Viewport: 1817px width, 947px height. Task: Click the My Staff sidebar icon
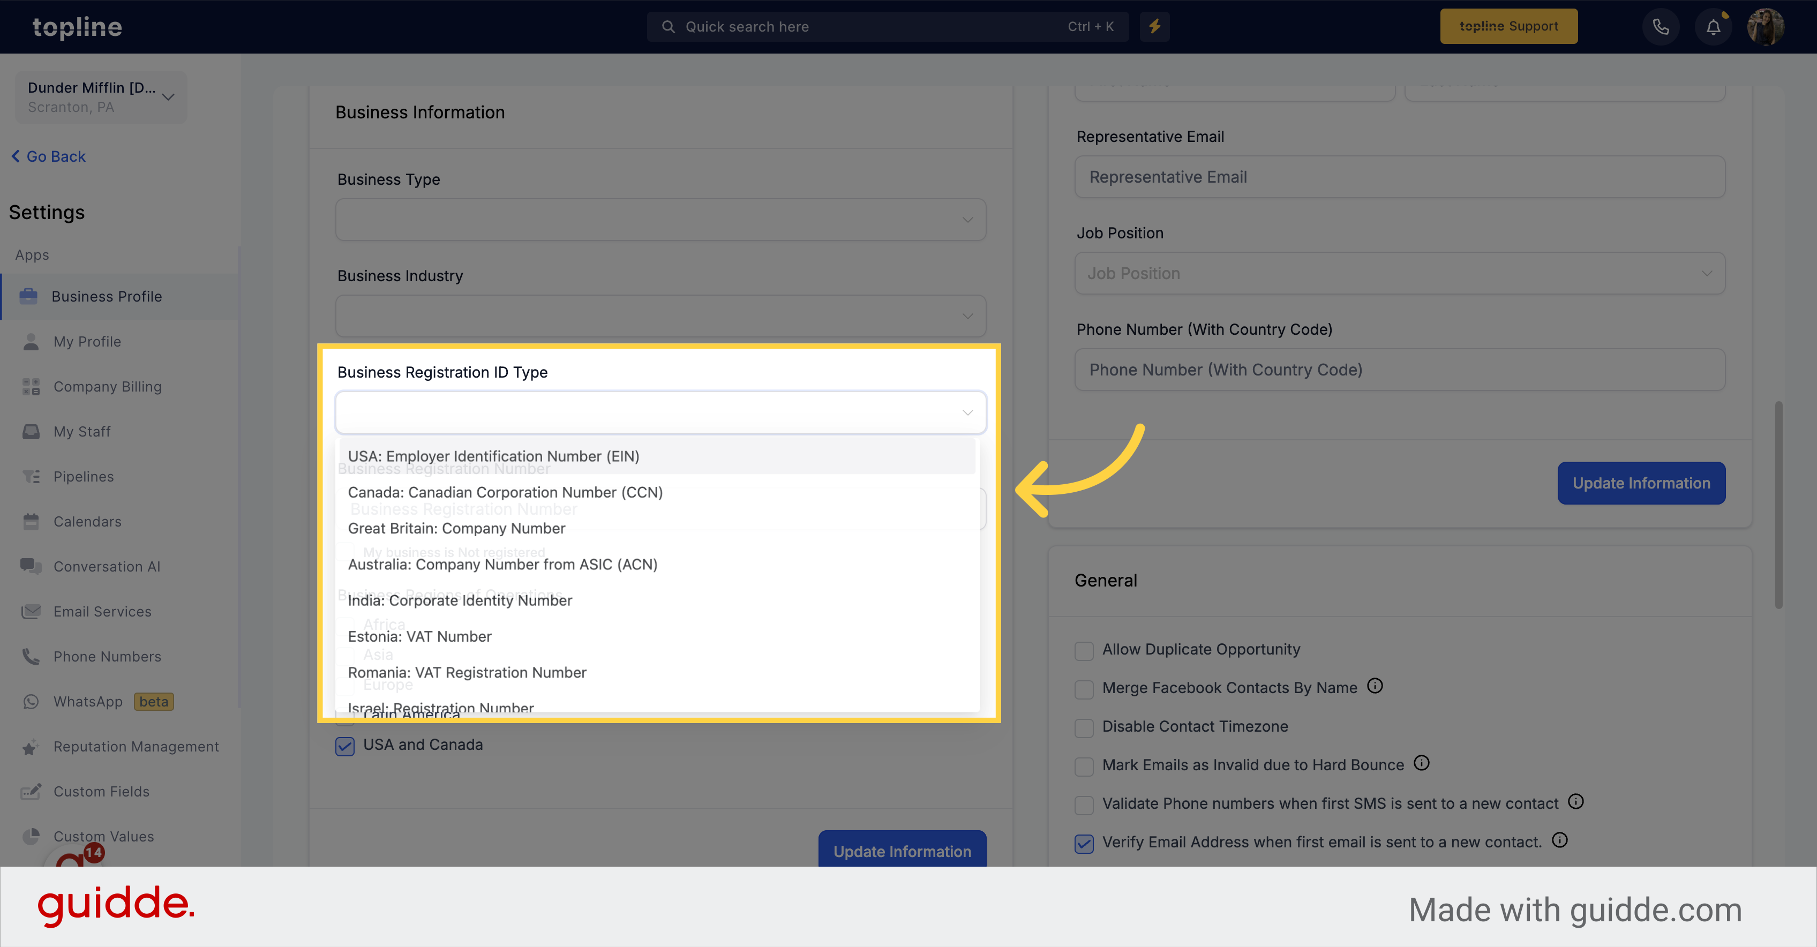pos(30,430)
